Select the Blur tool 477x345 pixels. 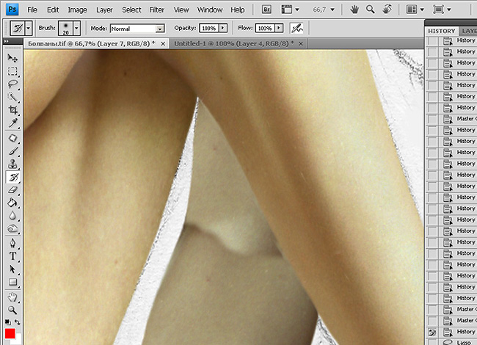tap(12, 216)
